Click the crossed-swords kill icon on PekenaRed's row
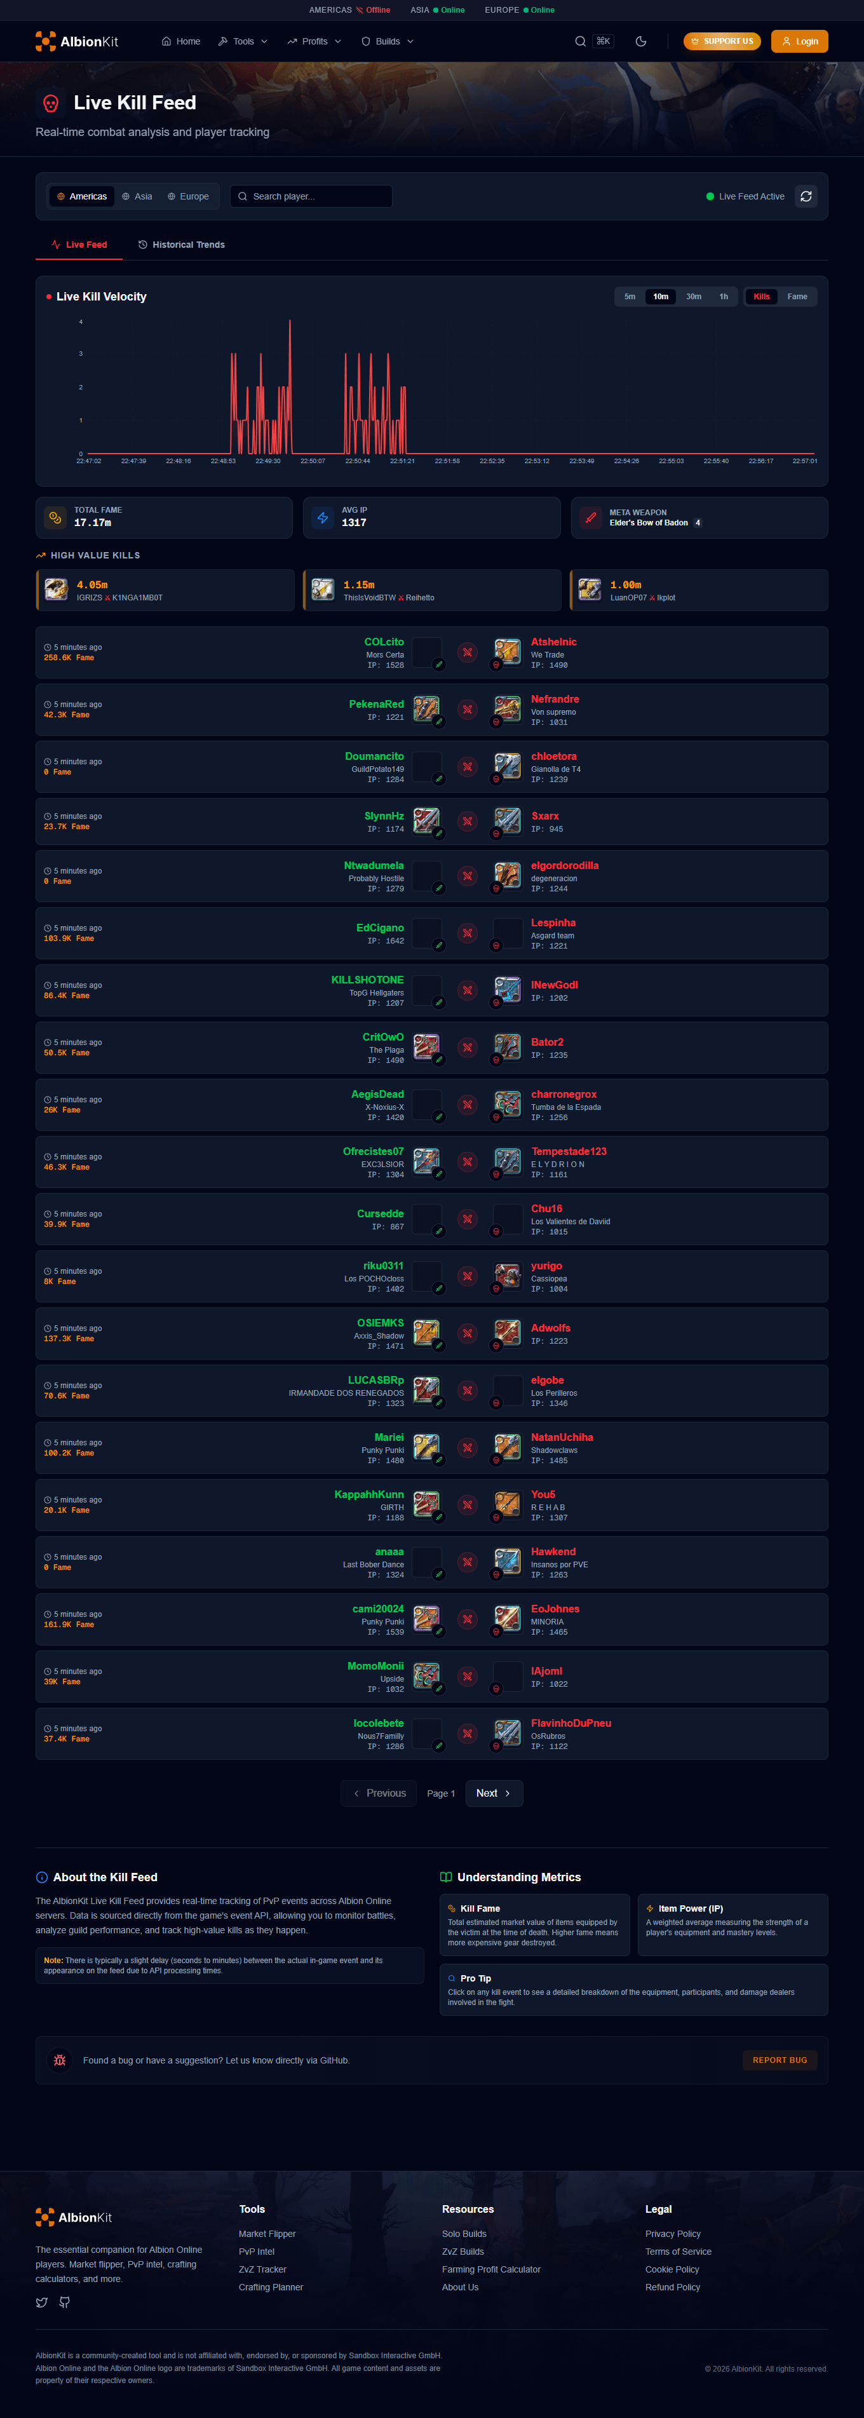 [x=467, y=710]
